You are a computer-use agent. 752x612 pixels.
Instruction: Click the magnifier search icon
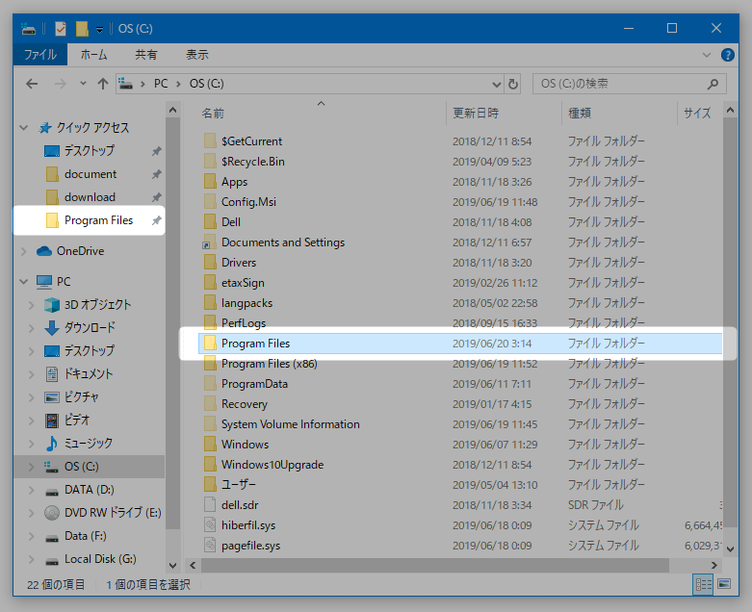713,84
